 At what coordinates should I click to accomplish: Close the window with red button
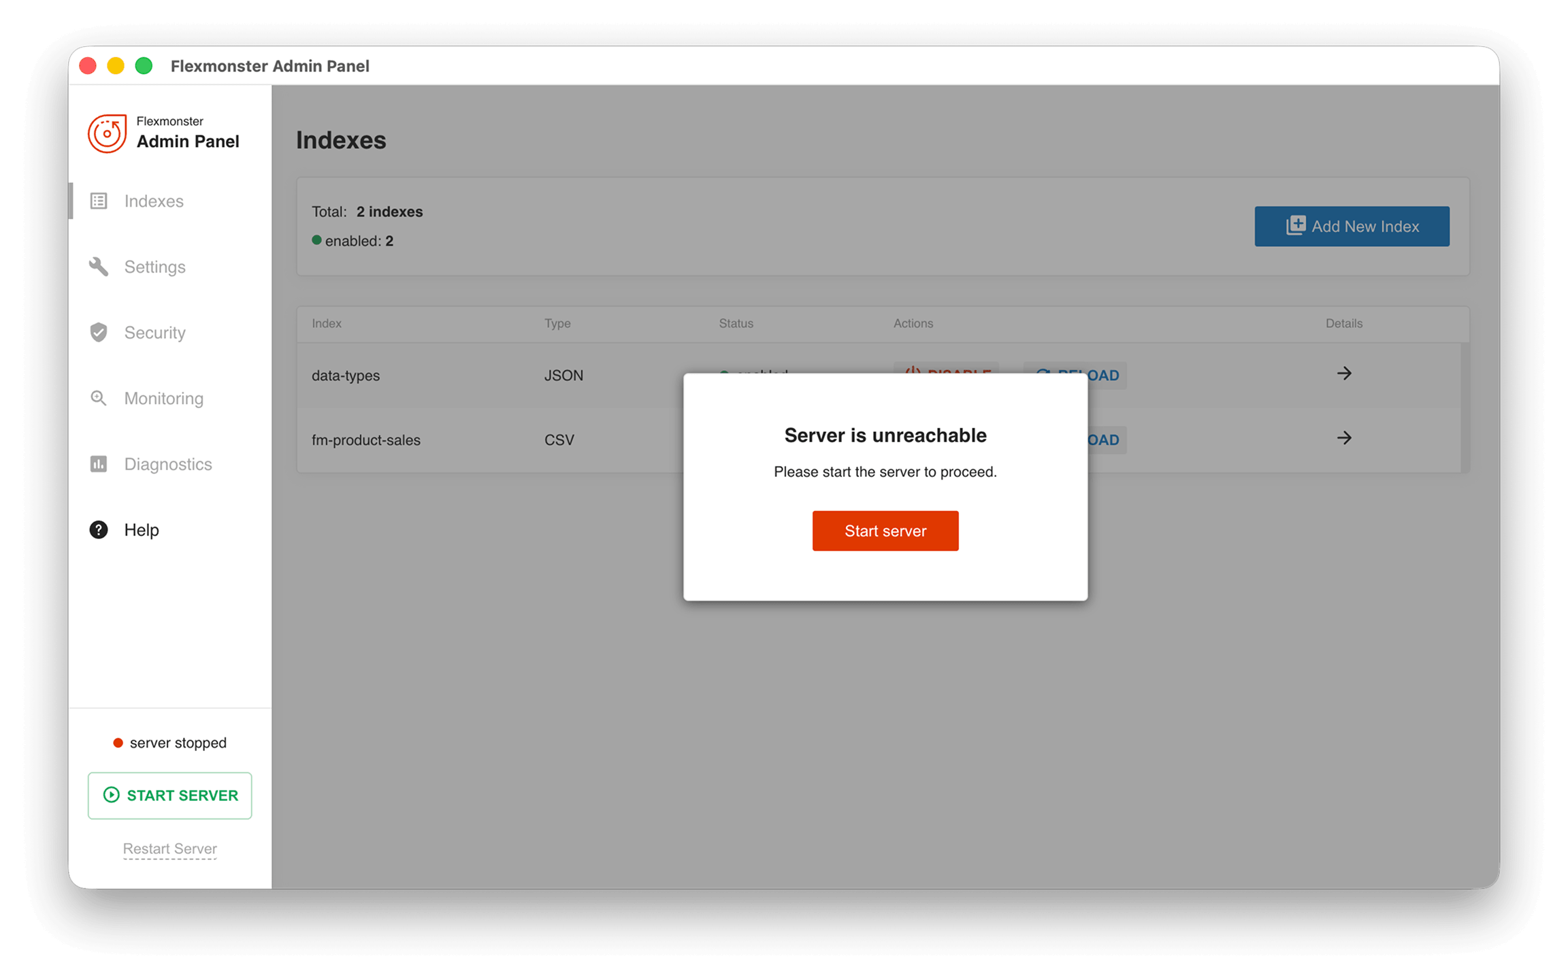88,66
